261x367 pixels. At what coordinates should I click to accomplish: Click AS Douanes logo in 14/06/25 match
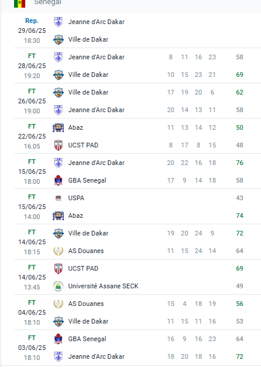pos(58,251)
